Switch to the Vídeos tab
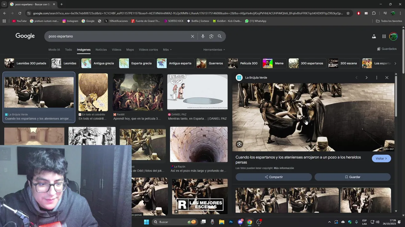Screen dimensions: 405x227 coord(116,49)
